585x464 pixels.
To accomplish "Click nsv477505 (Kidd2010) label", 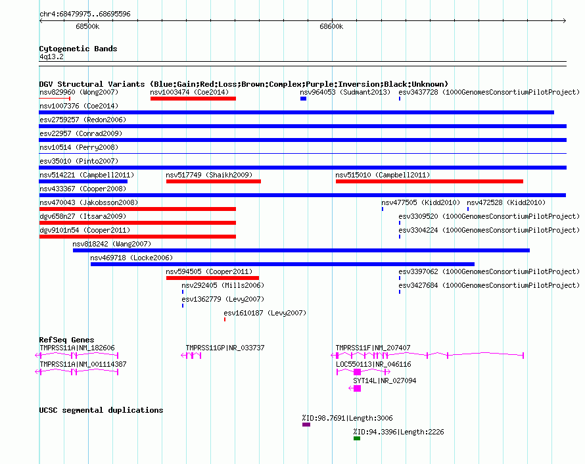I will pos(421,202).
